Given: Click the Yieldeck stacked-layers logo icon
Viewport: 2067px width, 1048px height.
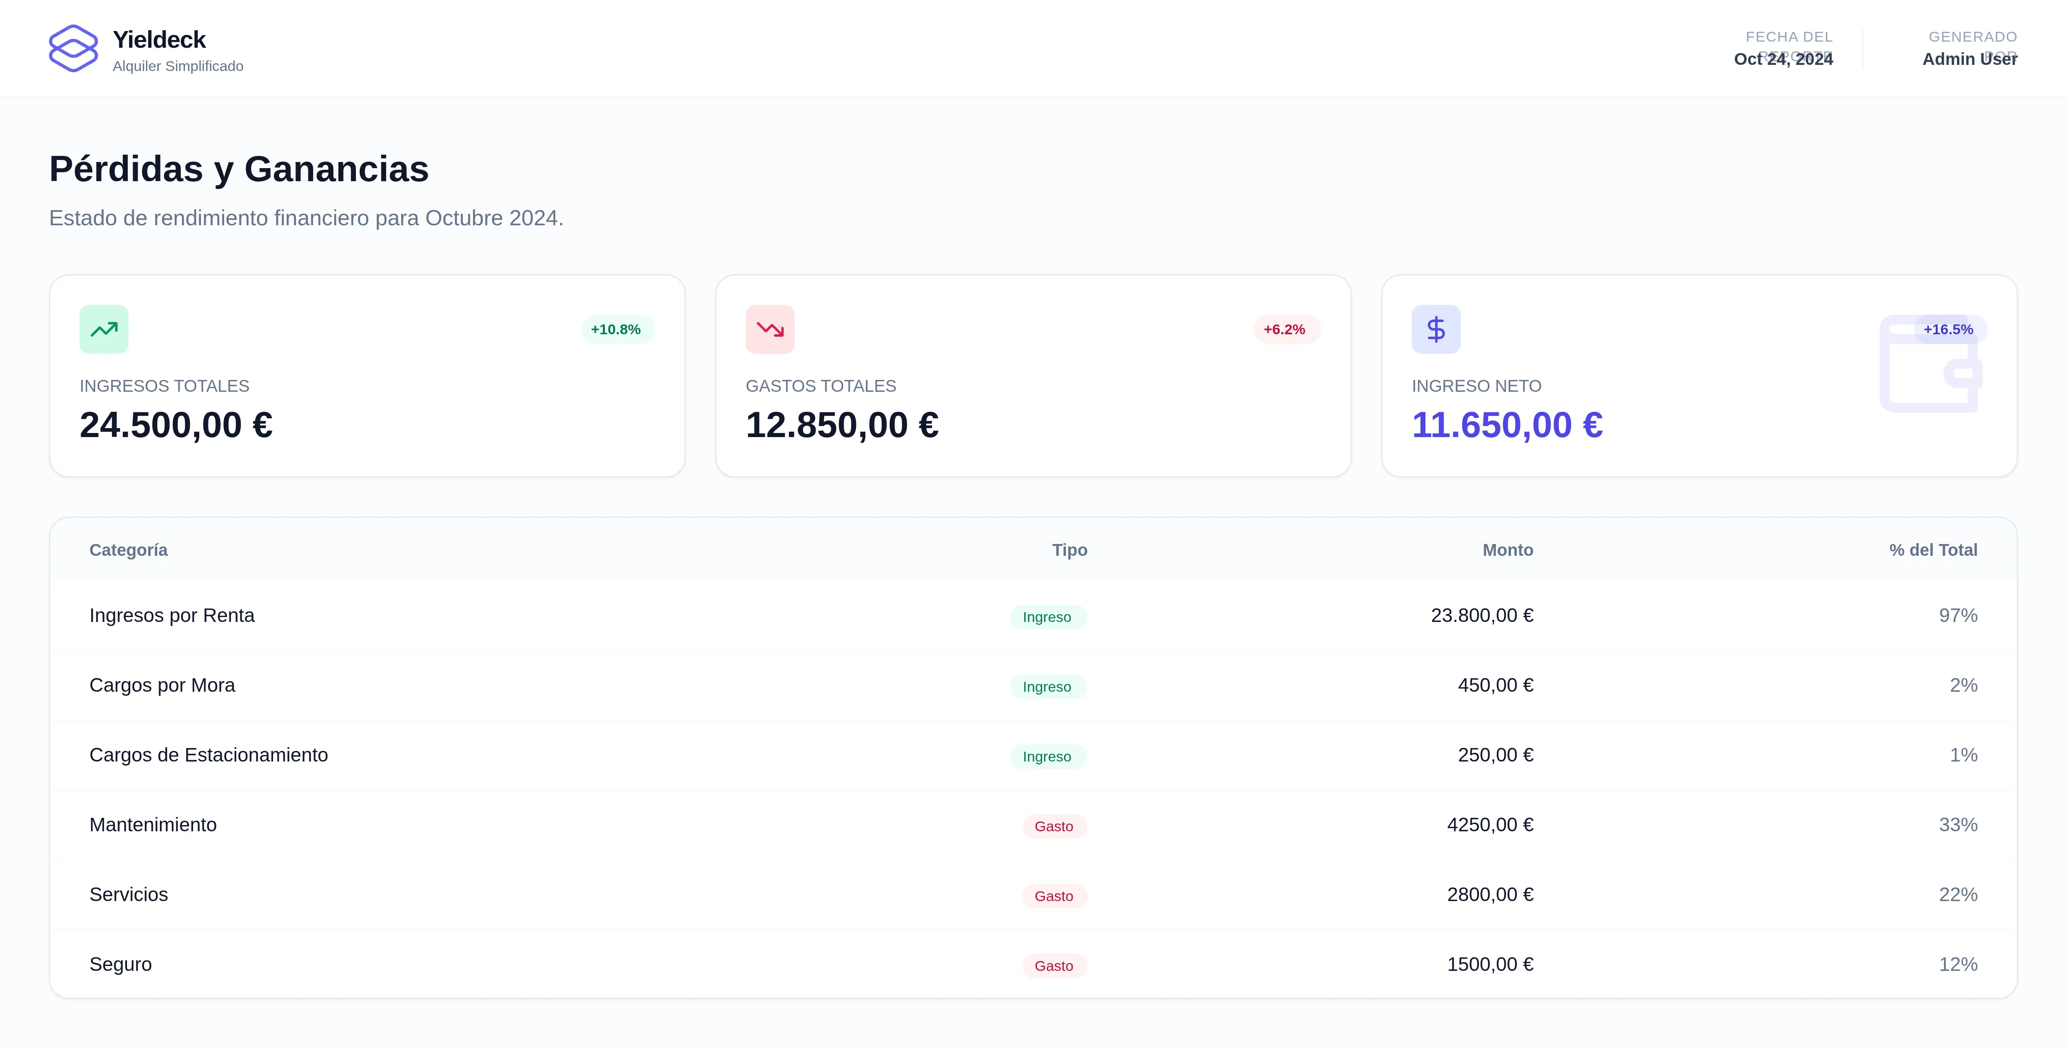Looking at the screenshot, I should 73,48.
